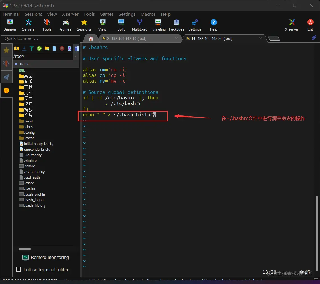Click the Remote monitoring button
The width and height of the screenshot is (320, 284).
(x=46, y=257)
